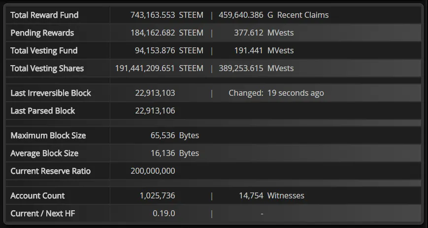428x228 pixels.
Task: Select the Total Vesting Shares label
Action: click(47, 68)
